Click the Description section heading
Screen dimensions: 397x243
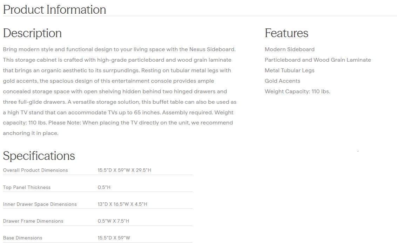32,33
